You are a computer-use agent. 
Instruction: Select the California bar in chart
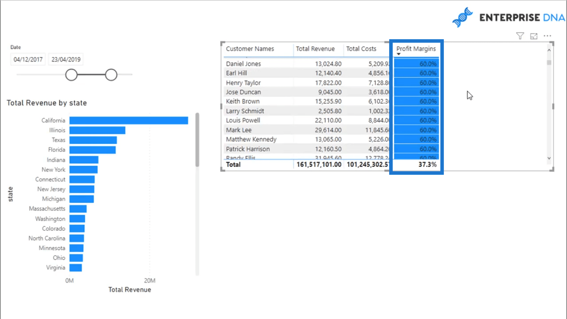coord(128,121)
